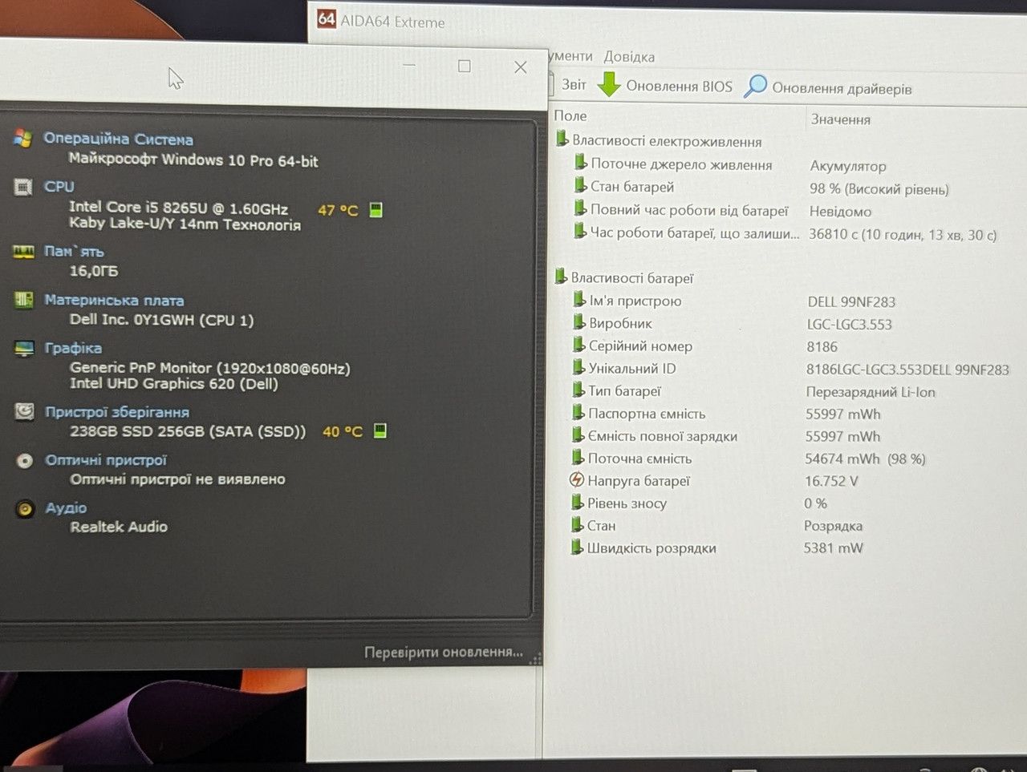This screenshot has height=772, width=1027.
Task: Click the motherboard icon beside Материнська плата
Action: click(24, 300)
